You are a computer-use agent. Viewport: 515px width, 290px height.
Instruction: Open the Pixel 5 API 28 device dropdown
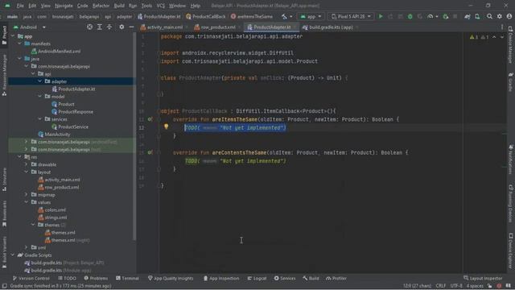coord(351,16)
